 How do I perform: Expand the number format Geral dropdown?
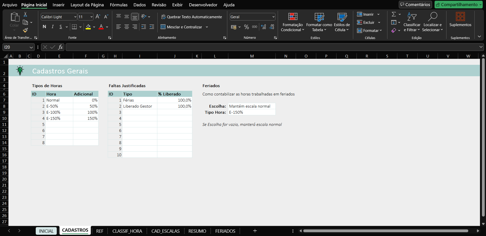pyautogui.click(x=273, y=17)
